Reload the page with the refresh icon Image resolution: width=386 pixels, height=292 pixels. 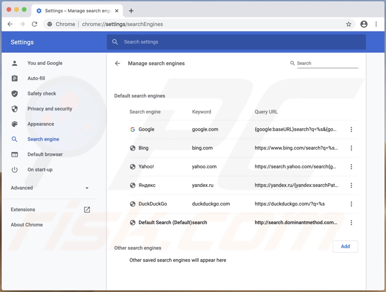35,24
